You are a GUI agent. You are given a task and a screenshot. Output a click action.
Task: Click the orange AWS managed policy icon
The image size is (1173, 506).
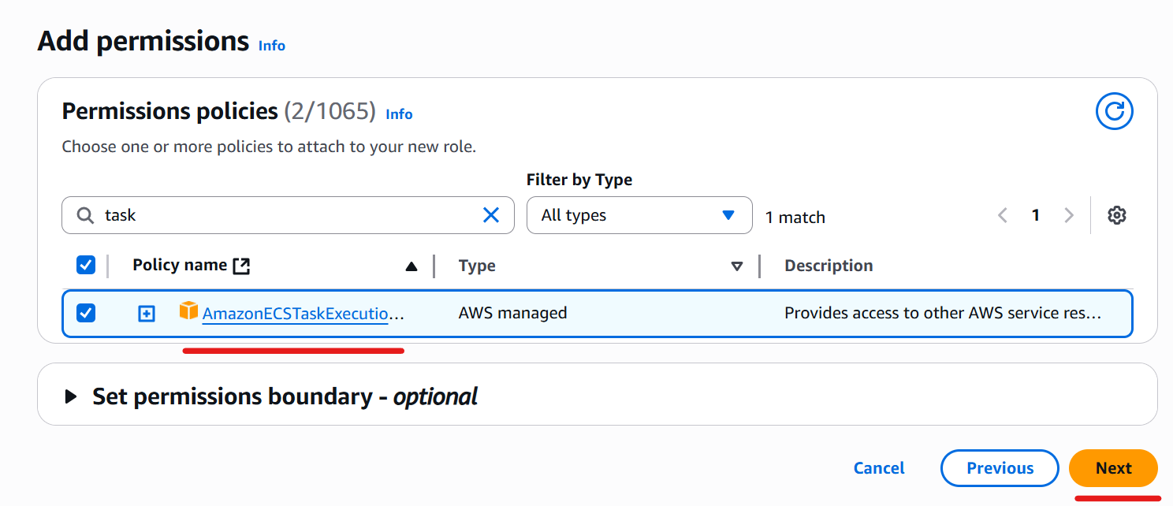point(188,311)
